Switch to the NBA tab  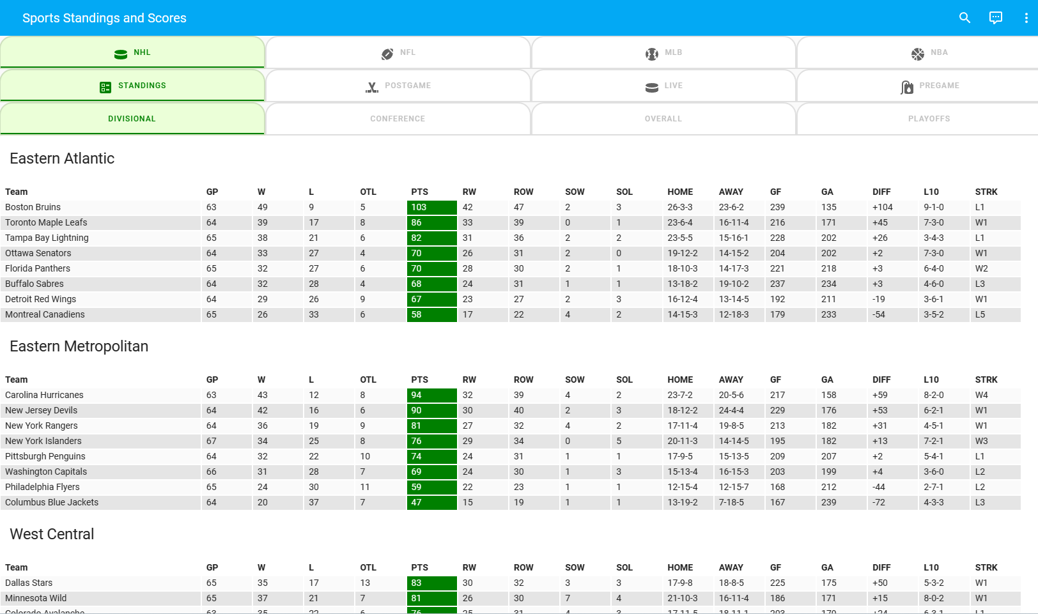[918, 52]
